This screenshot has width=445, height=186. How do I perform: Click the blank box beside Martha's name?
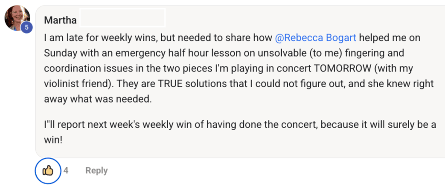[x=122, y=17]
